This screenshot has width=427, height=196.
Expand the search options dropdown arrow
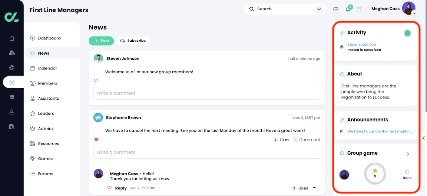pos(319,9)
